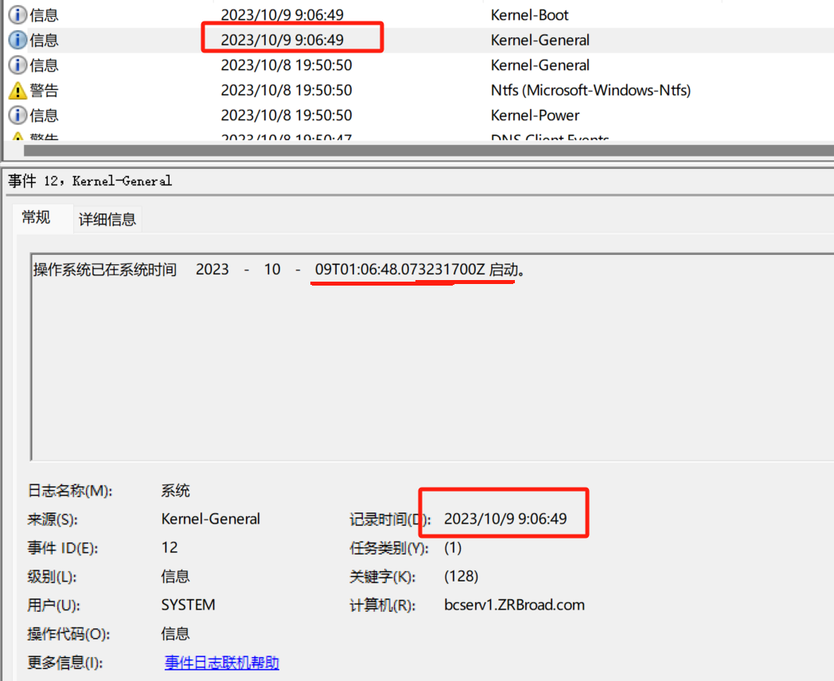Select Kernel-General source at 2023/10/9 9:06:49
834x681 pixels.
(540, 40)
